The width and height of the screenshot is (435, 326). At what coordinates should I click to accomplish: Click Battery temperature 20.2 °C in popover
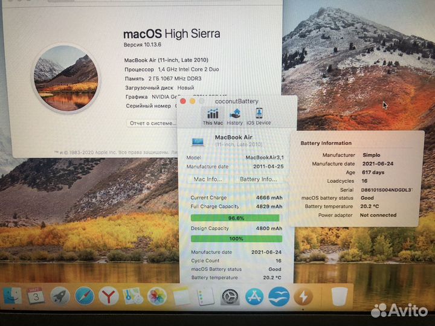[x=370, y=206]
